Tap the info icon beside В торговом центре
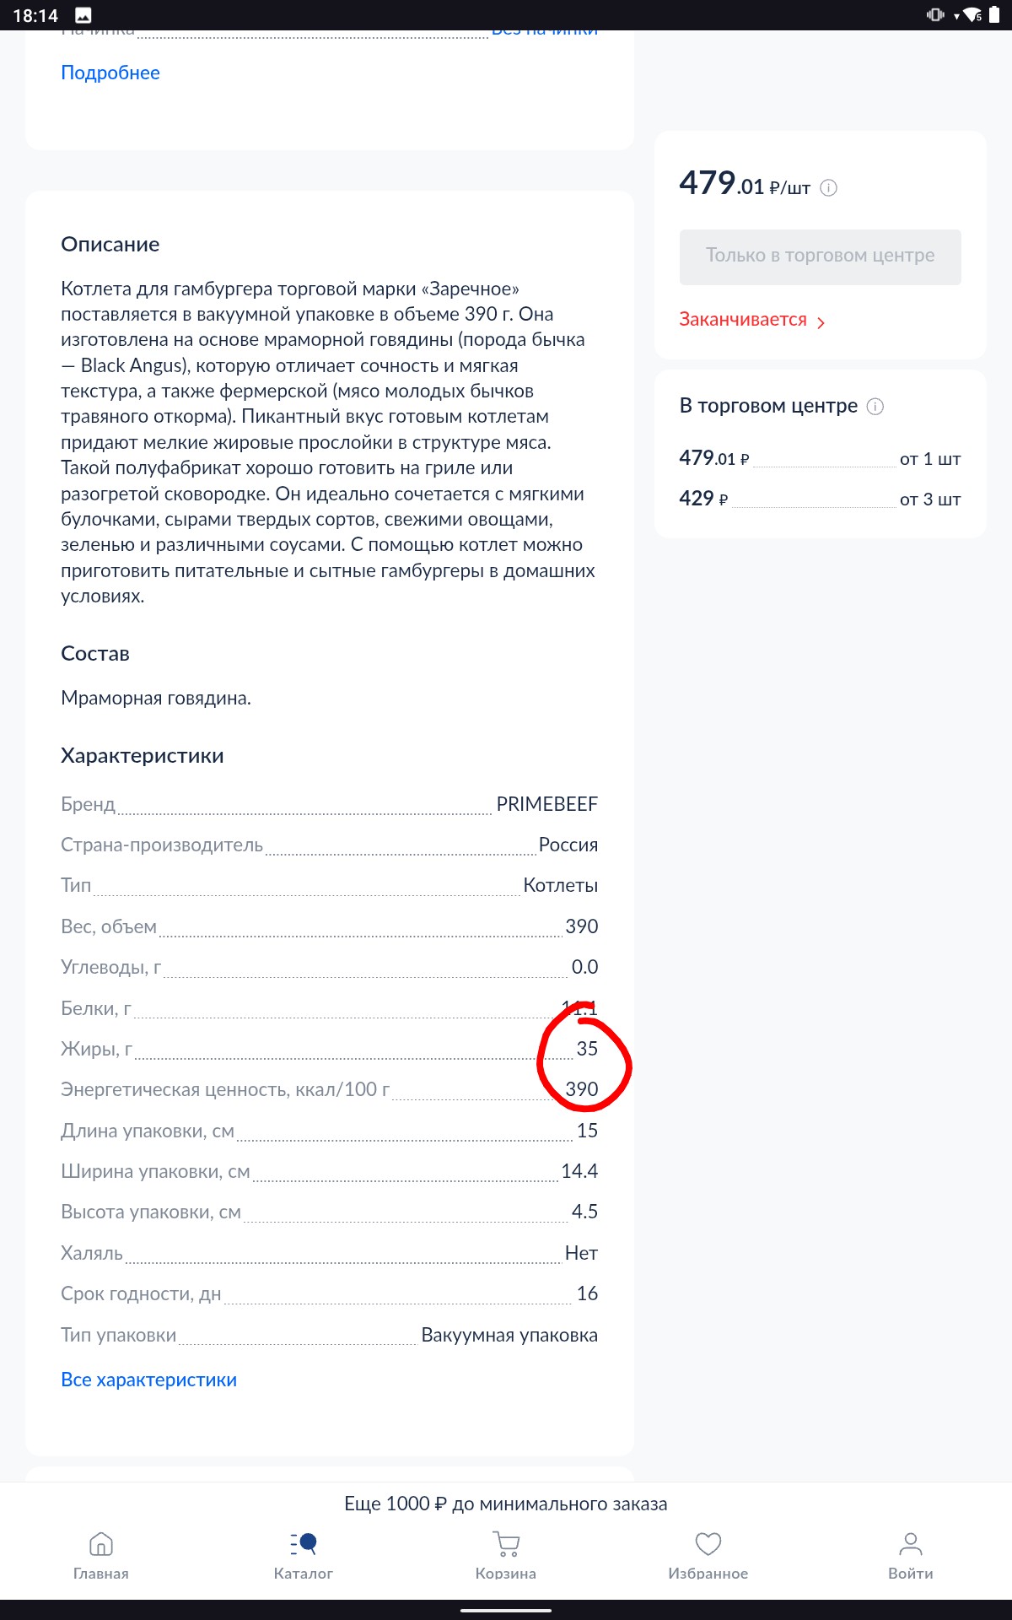 pyautogui.click(x=875, y=407)
